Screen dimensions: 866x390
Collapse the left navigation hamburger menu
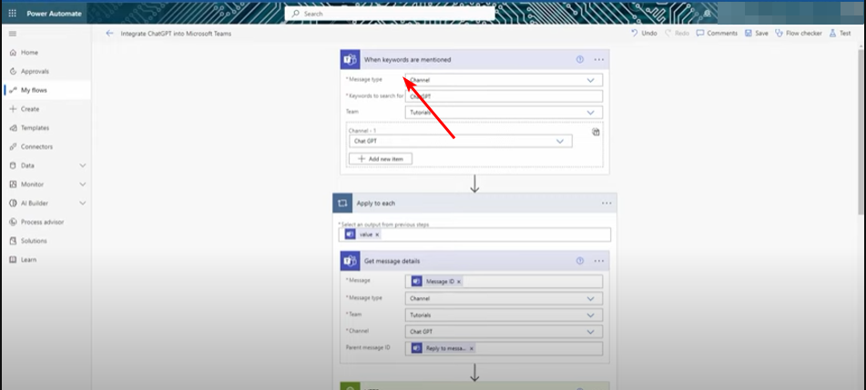coord(12,34)
